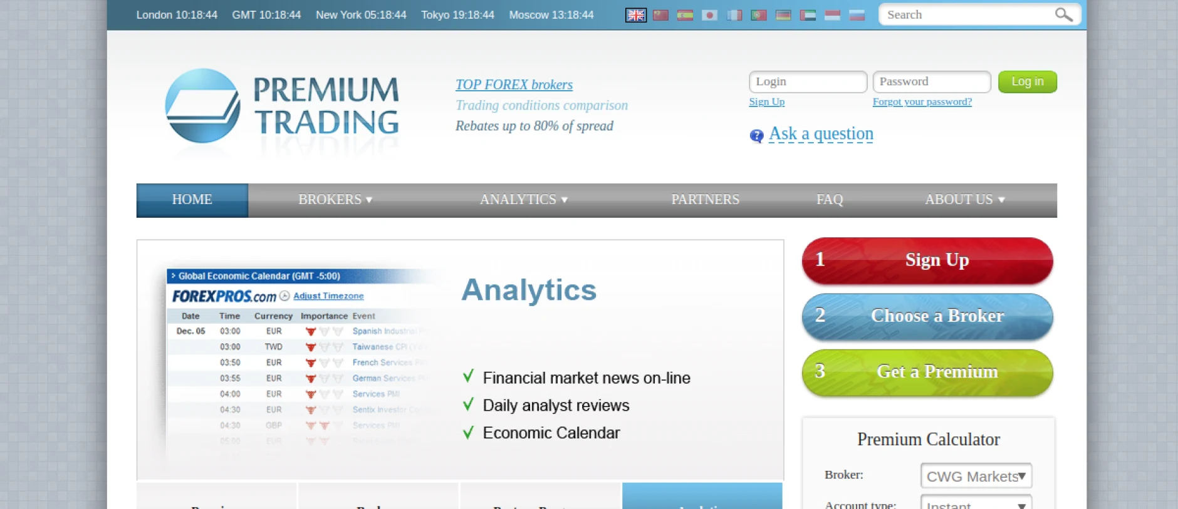The width and height of the screenshot is (1178, 509).
Task: Open the Broker dropdown showing CWG Markets
Action: [976, 476]
